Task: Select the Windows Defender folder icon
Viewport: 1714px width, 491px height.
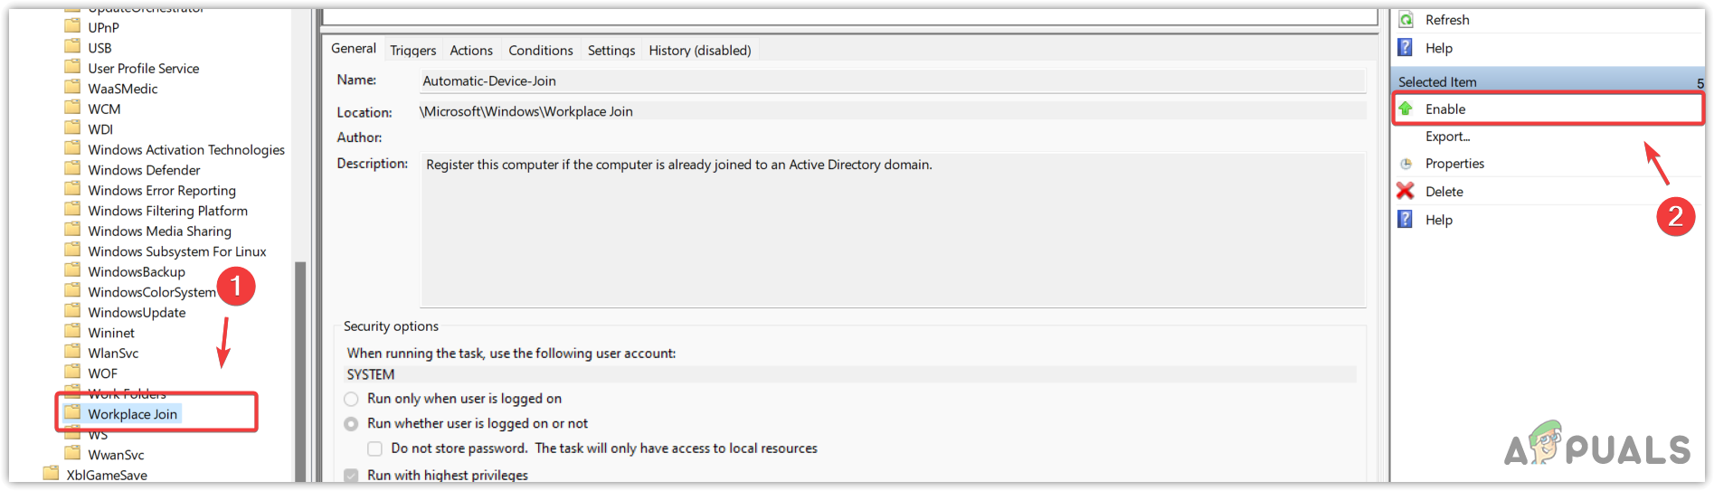Action: click(72, 169)
